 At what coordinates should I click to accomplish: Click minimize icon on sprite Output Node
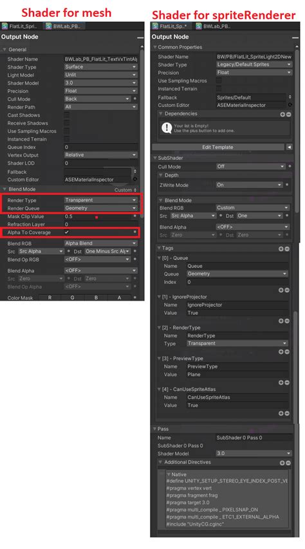click(x=295, y=38)
